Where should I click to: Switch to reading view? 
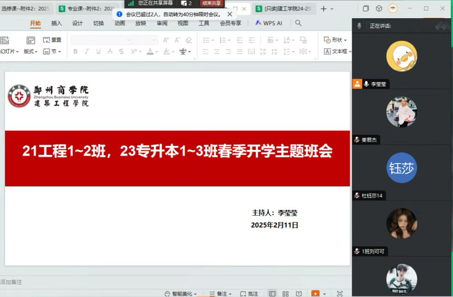[x=299, y=293]
